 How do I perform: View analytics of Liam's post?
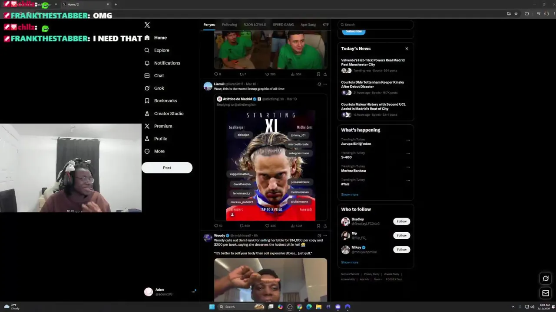pyautogui.click(x=296, y=226)
